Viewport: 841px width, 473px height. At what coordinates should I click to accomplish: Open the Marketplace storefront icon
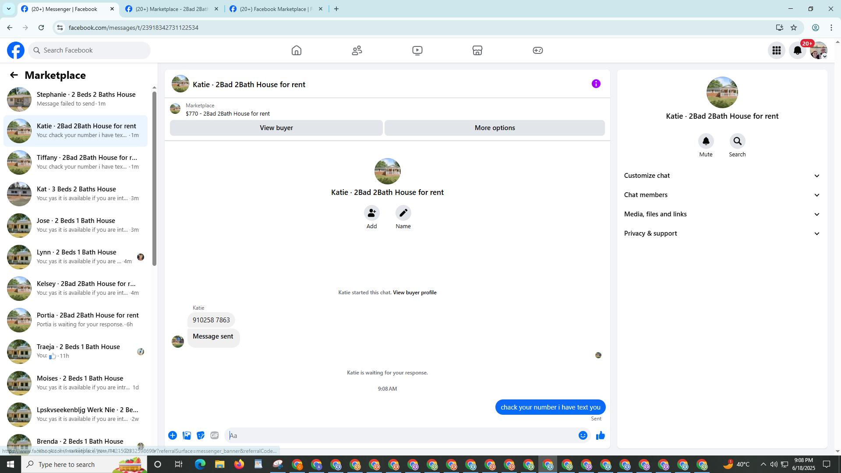tap(477, 50)
